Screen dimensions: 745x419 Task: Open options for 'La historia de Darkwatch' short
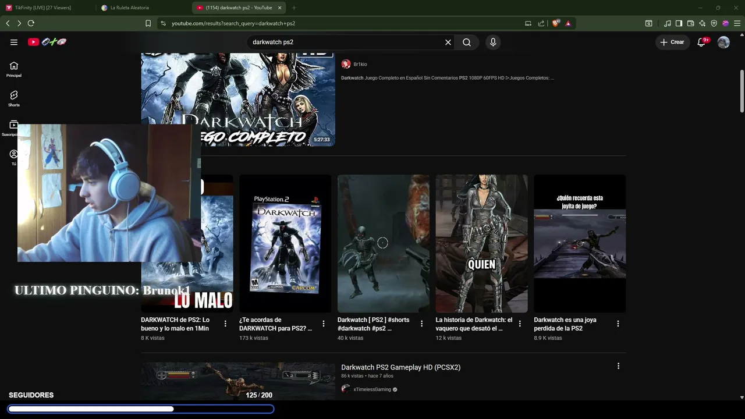(x=520, y=324)
